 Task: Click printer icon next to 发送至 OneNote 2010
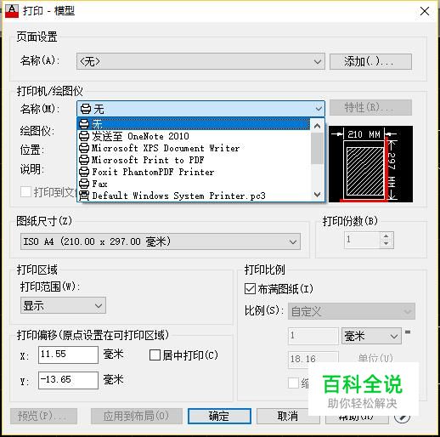point(84,136)
